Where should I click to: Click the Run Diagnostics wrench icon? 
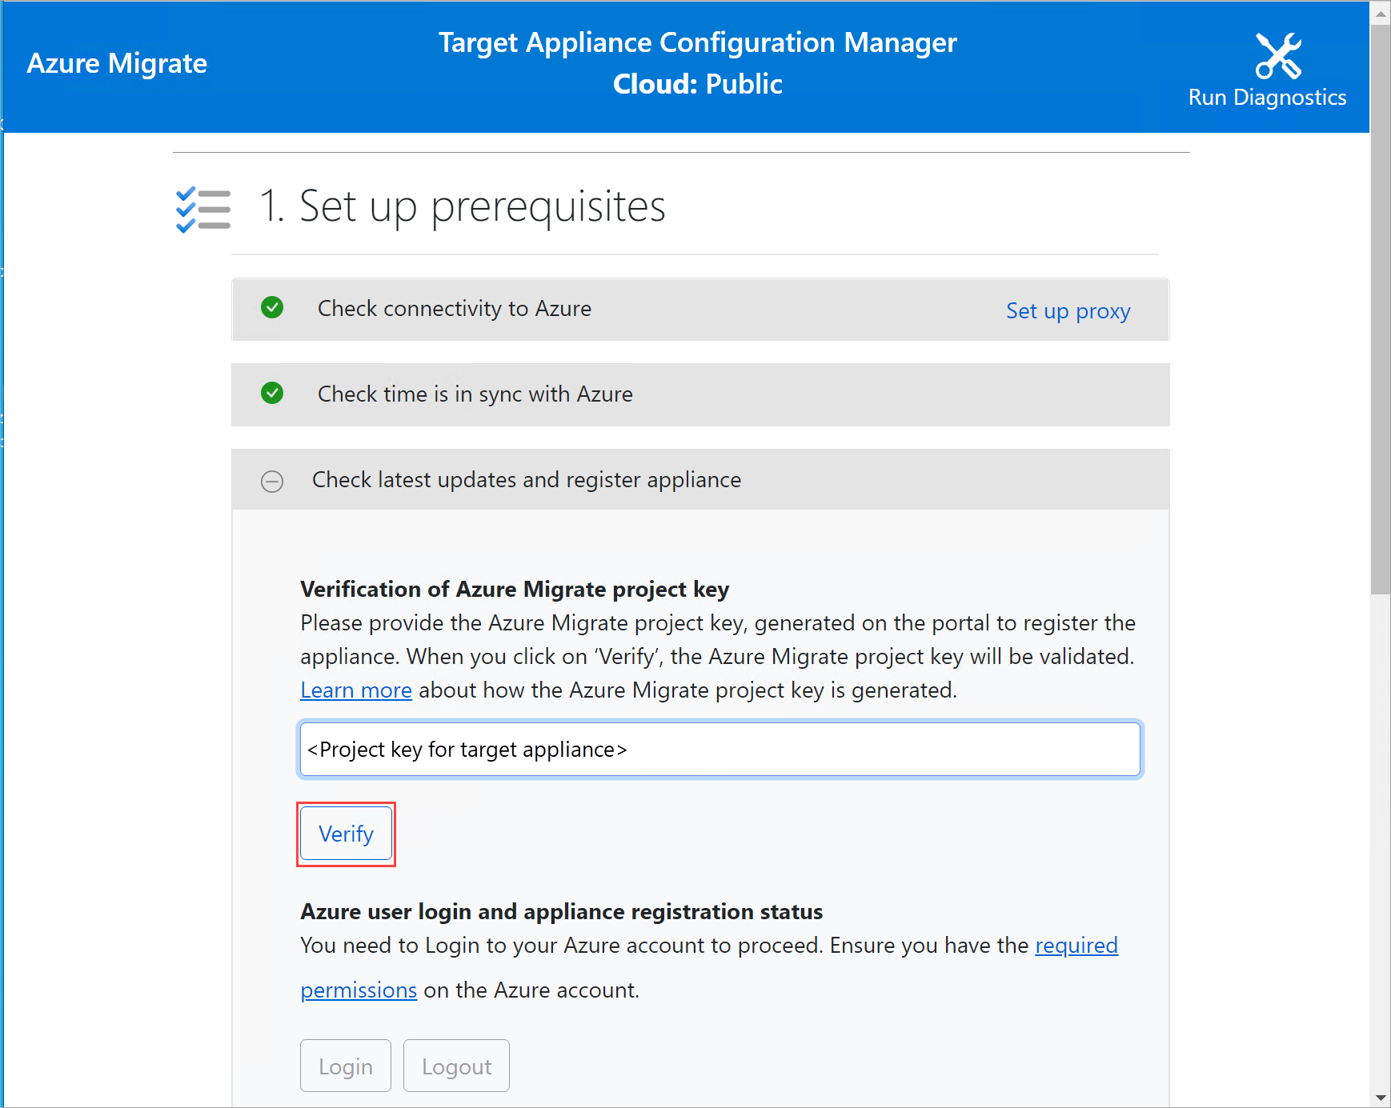(1278, 54)
